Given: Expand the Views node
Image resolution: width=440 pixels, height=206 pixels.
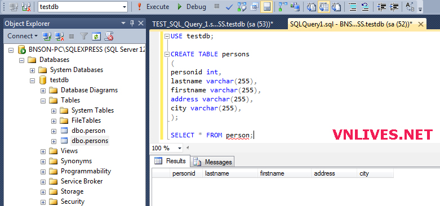Looking at the screenshot, I should (x=43, y=151).
